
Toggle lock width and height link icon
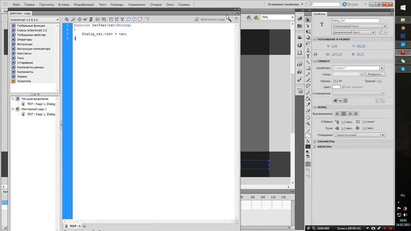[315, 54]
